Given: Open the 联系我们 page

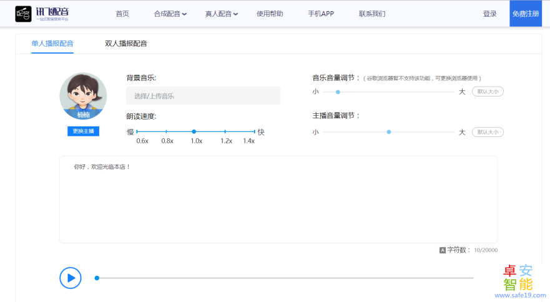Looking at the screenshot, I should point(372,14).
